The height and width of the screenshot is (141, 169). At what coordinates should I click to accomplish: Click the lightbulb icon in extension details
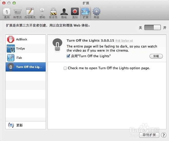[x=57, y=45]
